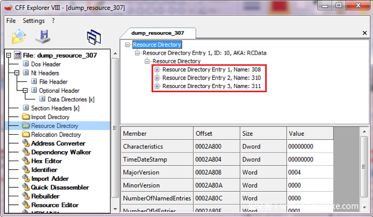This screenshot has height=217, width=373.
Task: Collapse the nested Resource Directory node
Action: pyautogui.click(x=147, y=61)
